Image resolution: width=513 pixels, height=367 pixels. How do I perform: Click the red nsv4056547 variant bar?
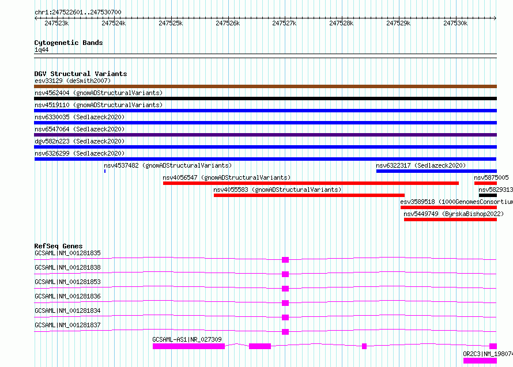click(x=311, y=183)
